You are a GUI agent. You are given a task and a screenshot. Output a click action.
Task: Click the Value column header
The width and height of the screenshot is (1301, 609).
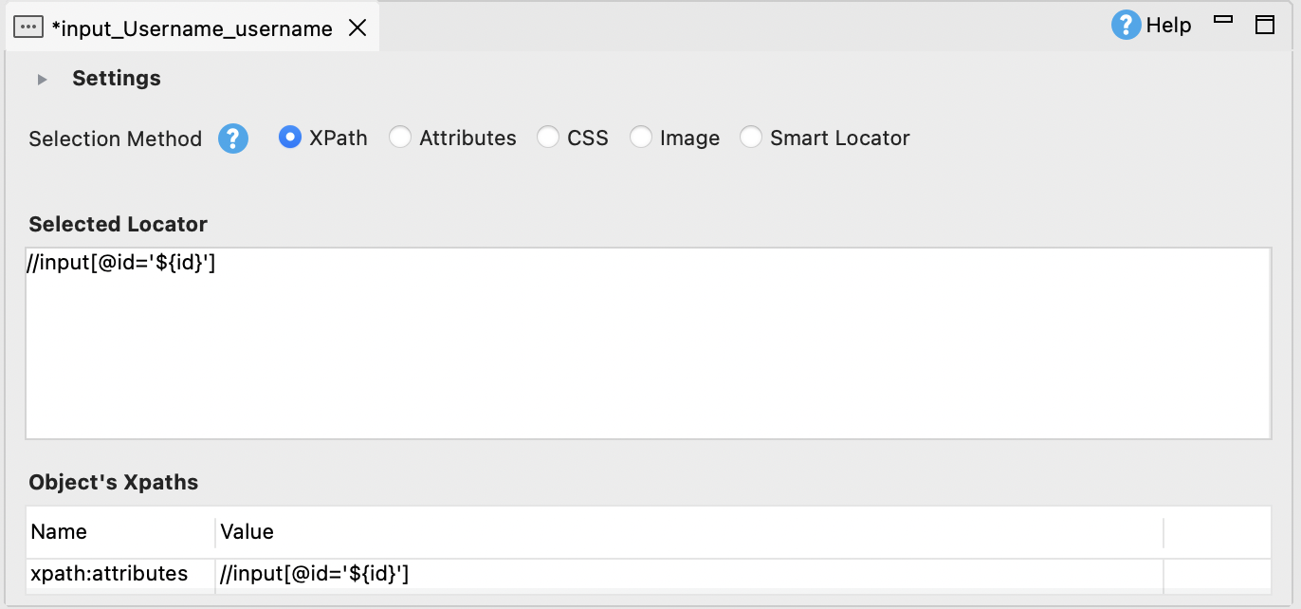(247, 532)
